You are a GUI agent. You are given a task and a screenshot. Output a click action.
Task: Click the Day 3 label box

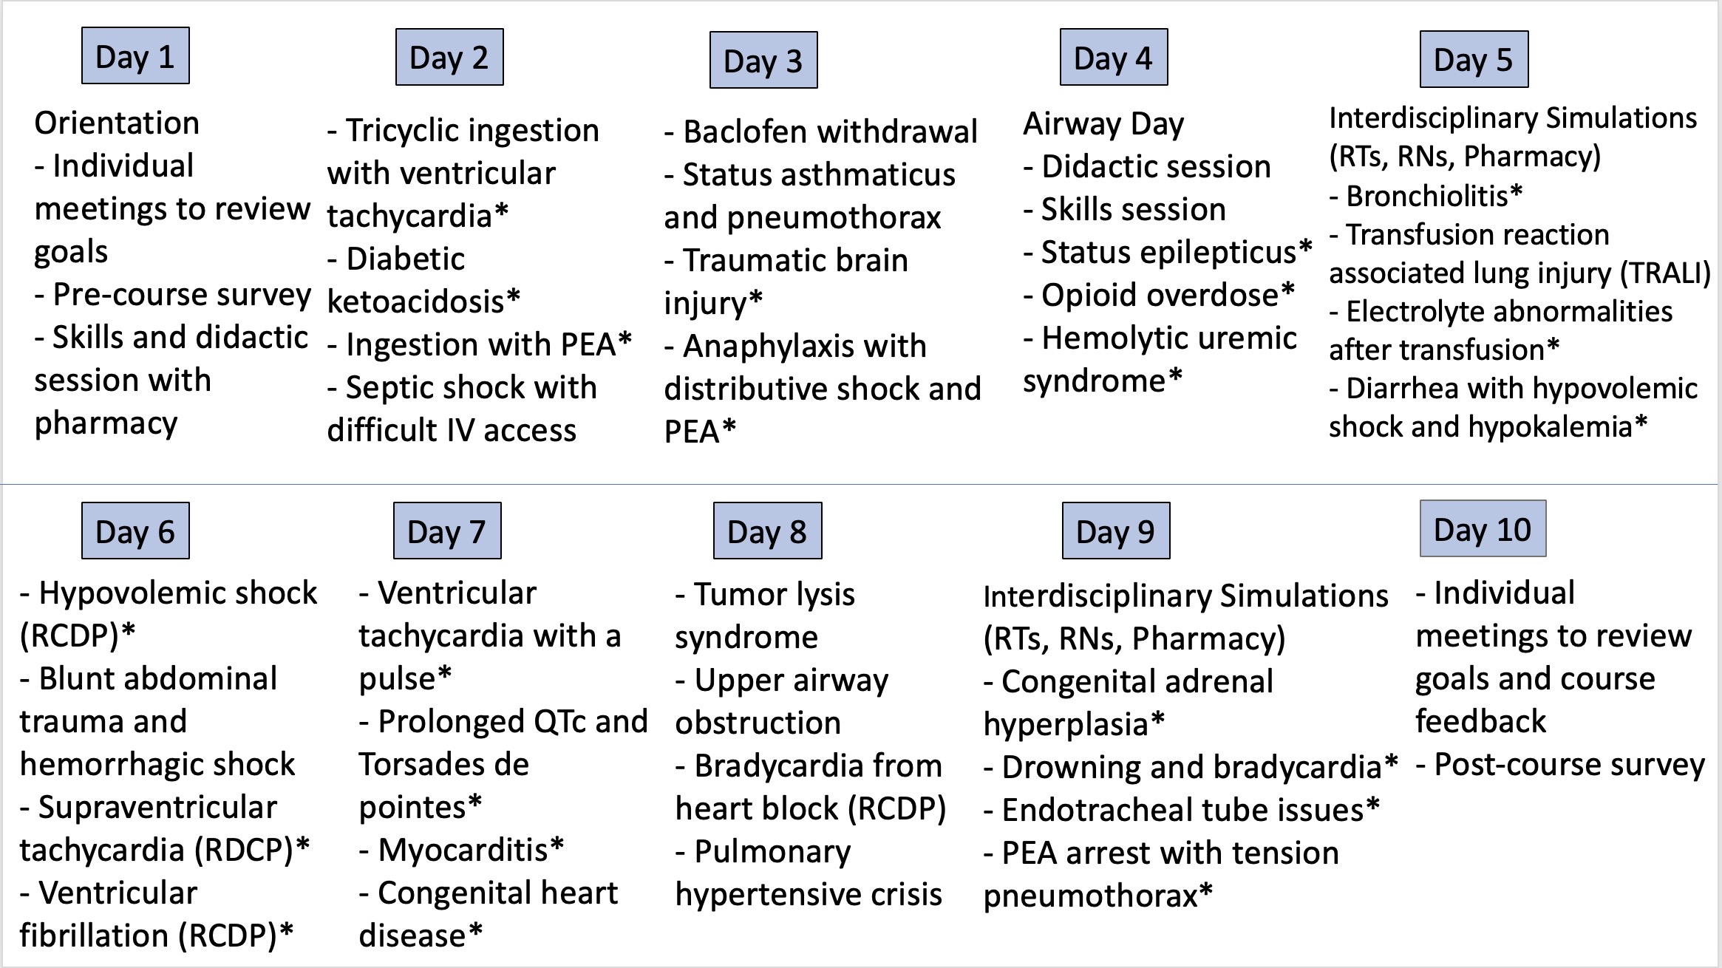click(x=763, y=61)
